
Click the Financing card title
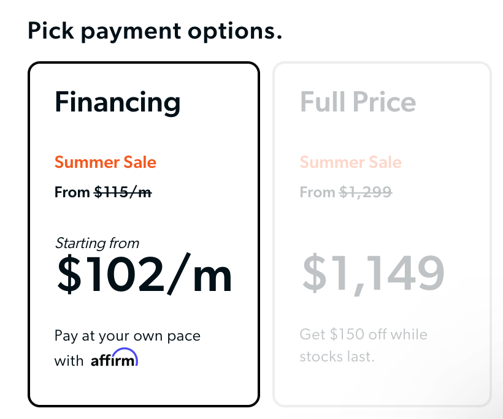coord(117,102)
